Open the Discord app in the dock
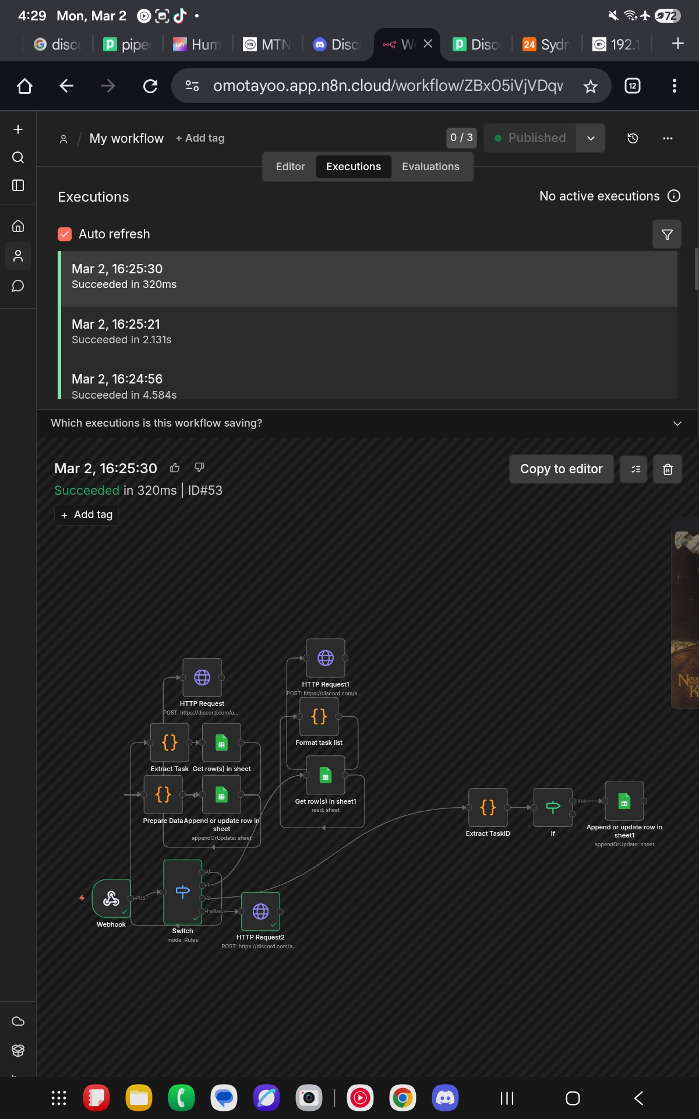Viewport: 699px width, 1119px height. [x=445, y=1098]
